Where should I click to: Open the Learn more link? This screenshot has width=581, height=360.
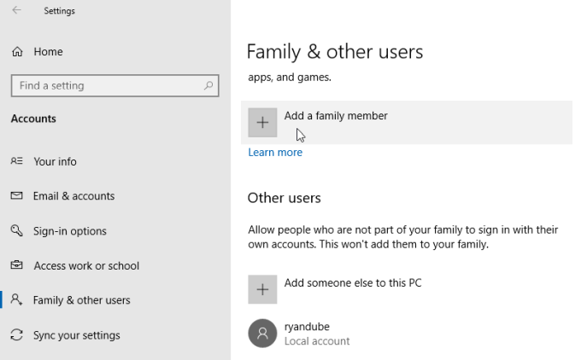pyautogui.click(x=275, y=153)
